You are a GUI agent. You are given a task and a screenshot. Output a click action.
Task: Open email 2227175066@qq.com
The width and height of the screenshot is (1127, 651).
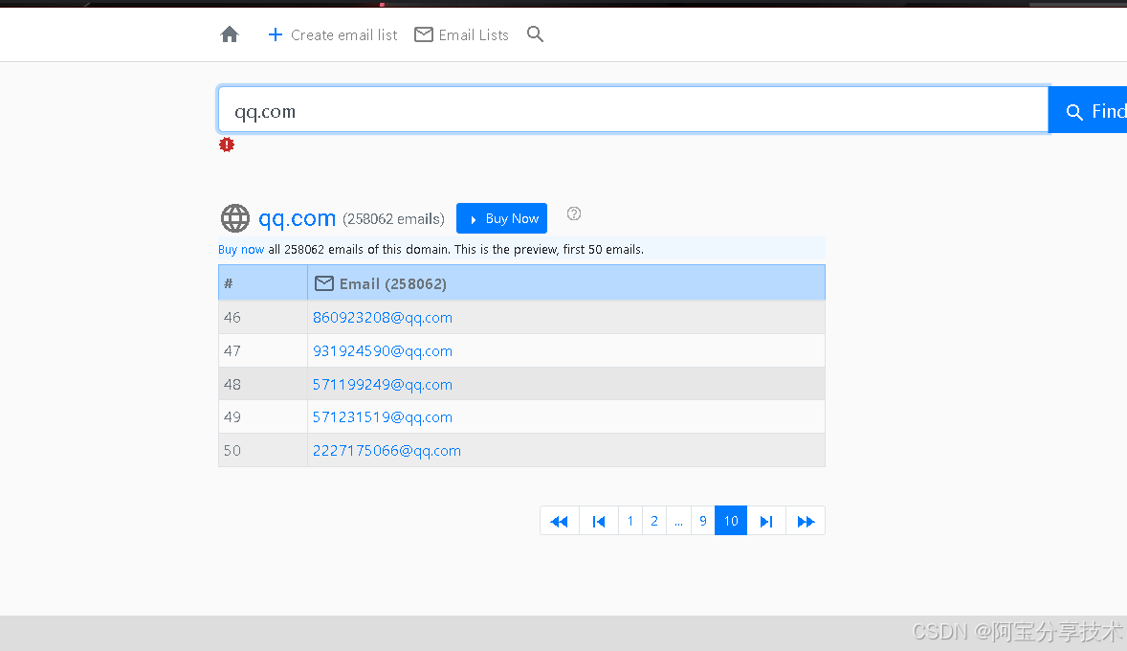coord(387,450)
